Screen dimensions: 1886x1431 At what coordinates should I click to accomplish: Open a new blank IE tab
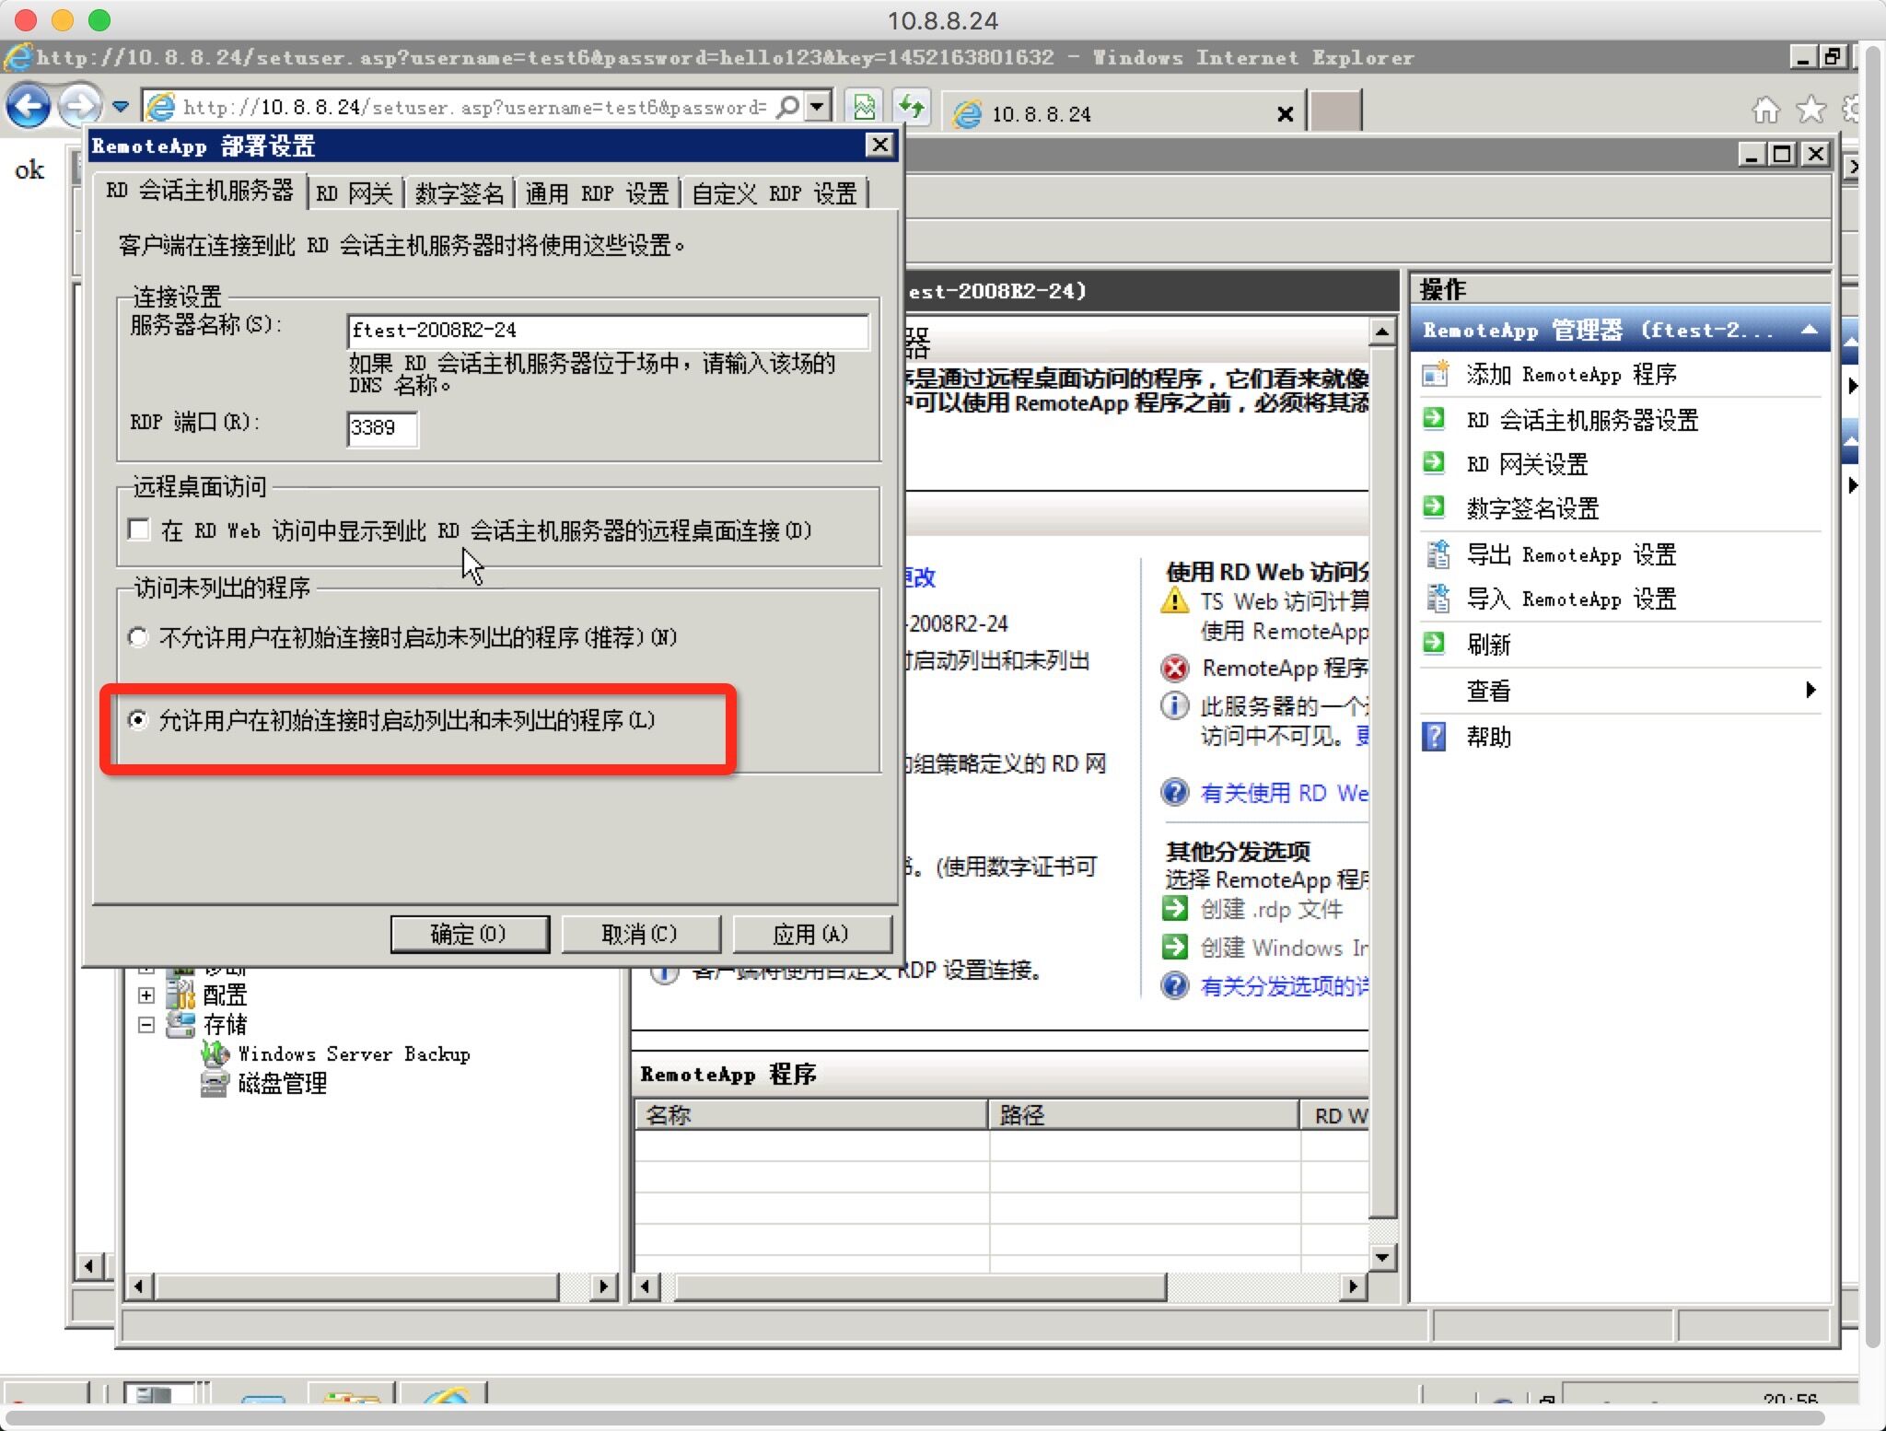point(1335,111)
